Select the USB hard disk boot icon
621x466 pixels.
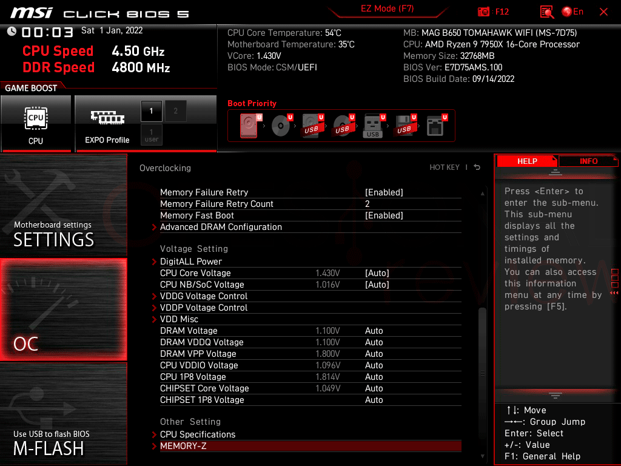pyautogui.click(x=312, y=125)
